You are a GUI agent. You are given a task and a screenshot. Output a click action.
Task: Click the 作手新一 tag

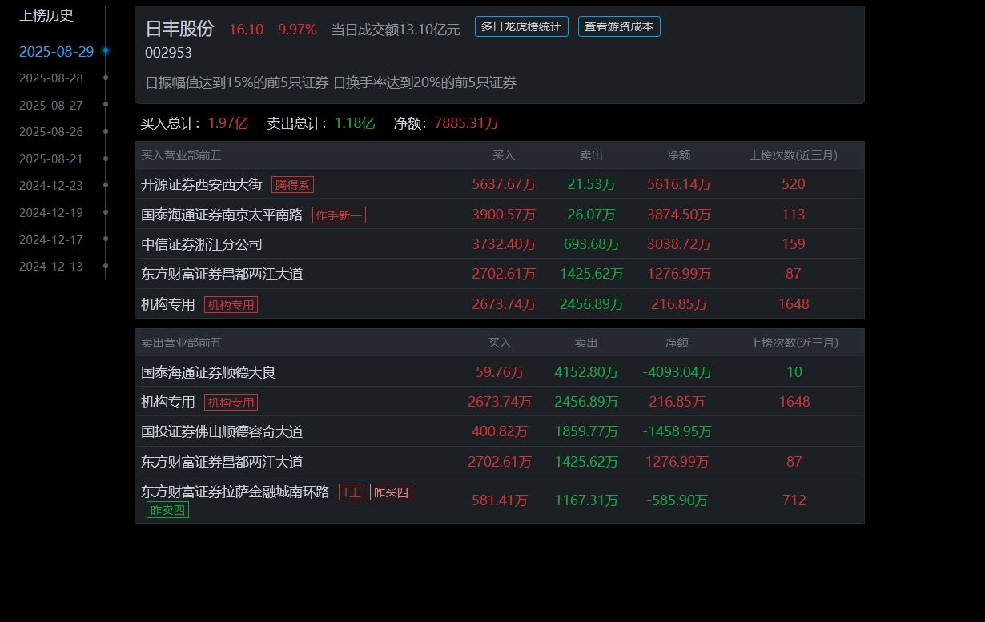pos(339,215)
